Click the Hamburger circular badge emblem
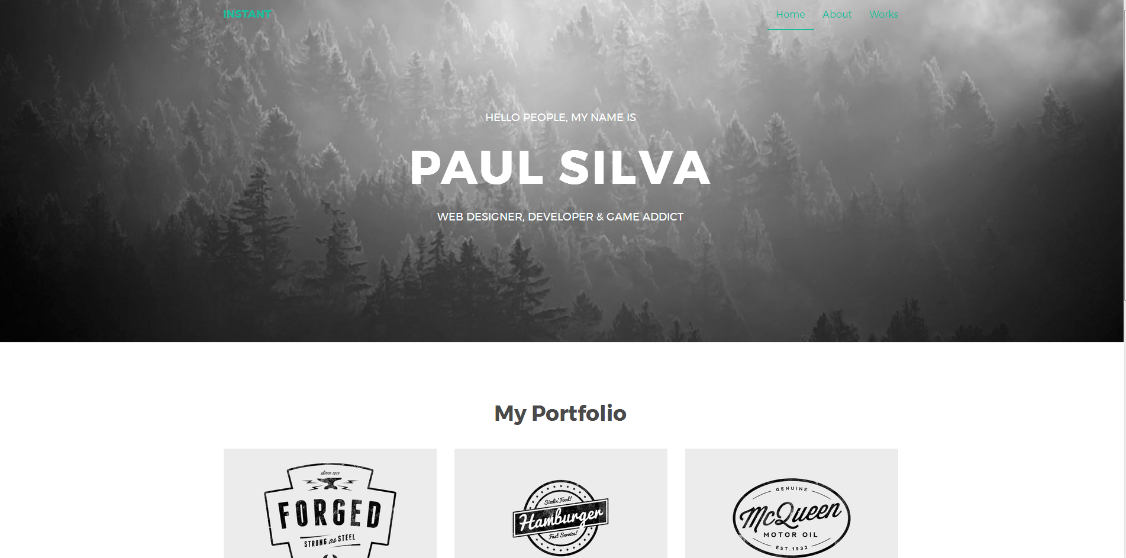The width and height of the screenshot is (1126, 558). coord(560,518)
